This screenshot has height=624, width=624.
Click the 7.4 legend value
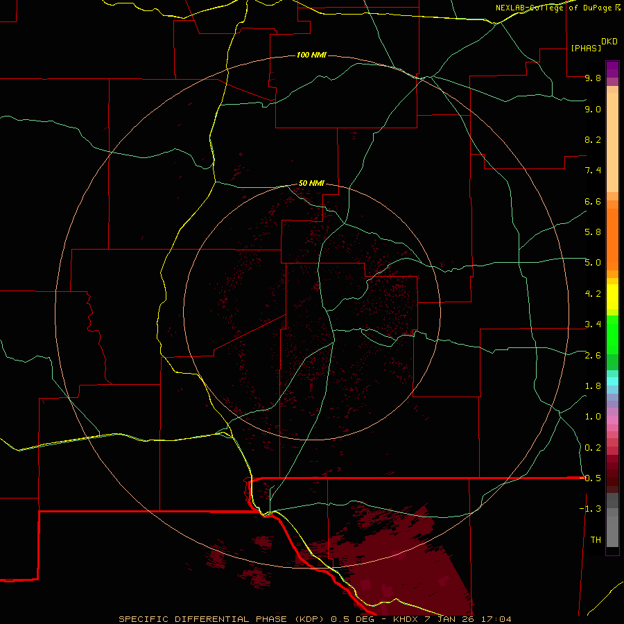pyautogui.click(x=593, y=171)
